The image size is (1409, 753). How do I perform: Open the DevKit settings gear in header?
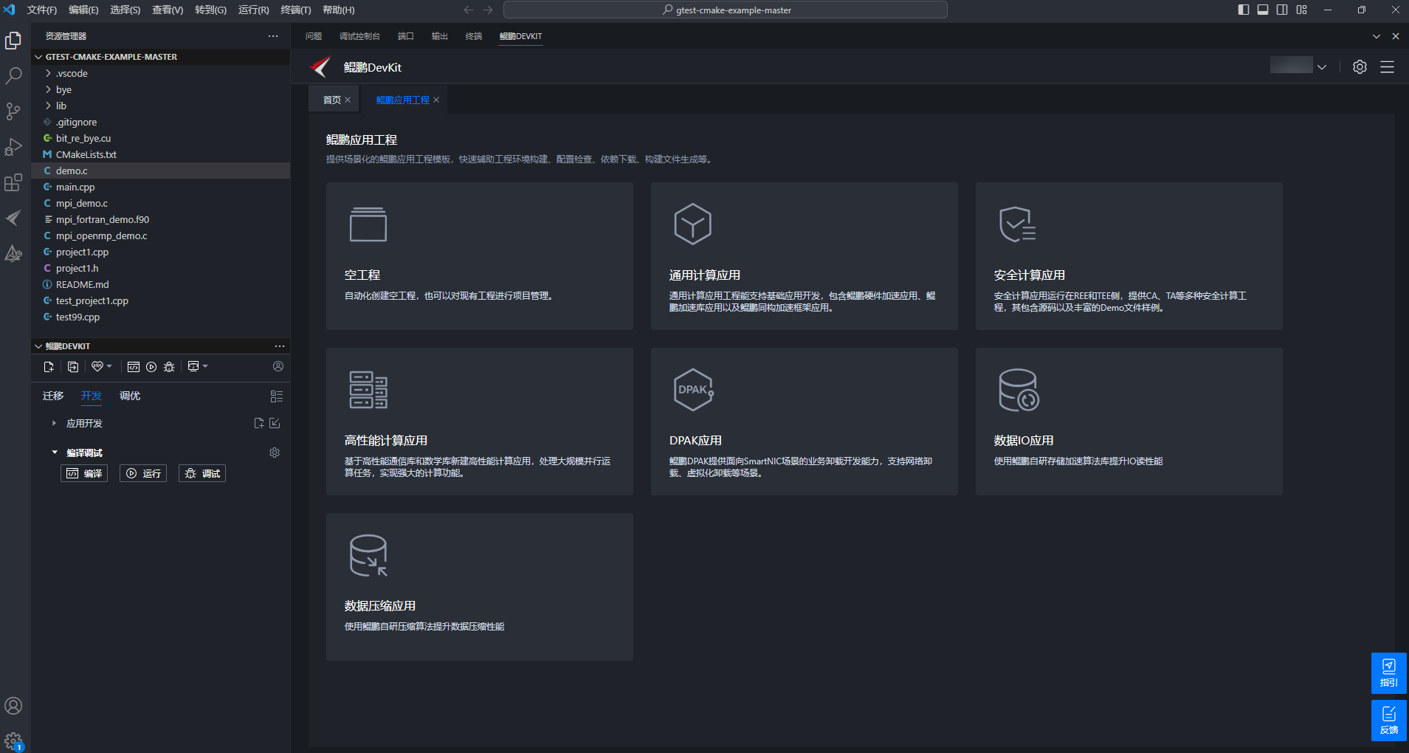pyautogui.click(x=1360, y=67)
